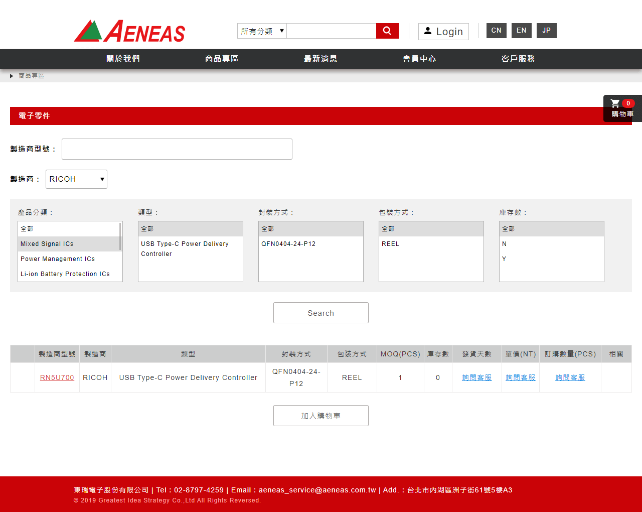642x512 pixels.
Task: Switch language to JP
Action: pyautogui.click(x=547, y=31)
